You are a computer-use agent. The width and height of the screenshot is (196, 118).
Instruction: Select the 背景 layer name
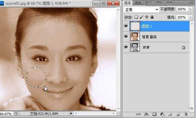[146, 47]
